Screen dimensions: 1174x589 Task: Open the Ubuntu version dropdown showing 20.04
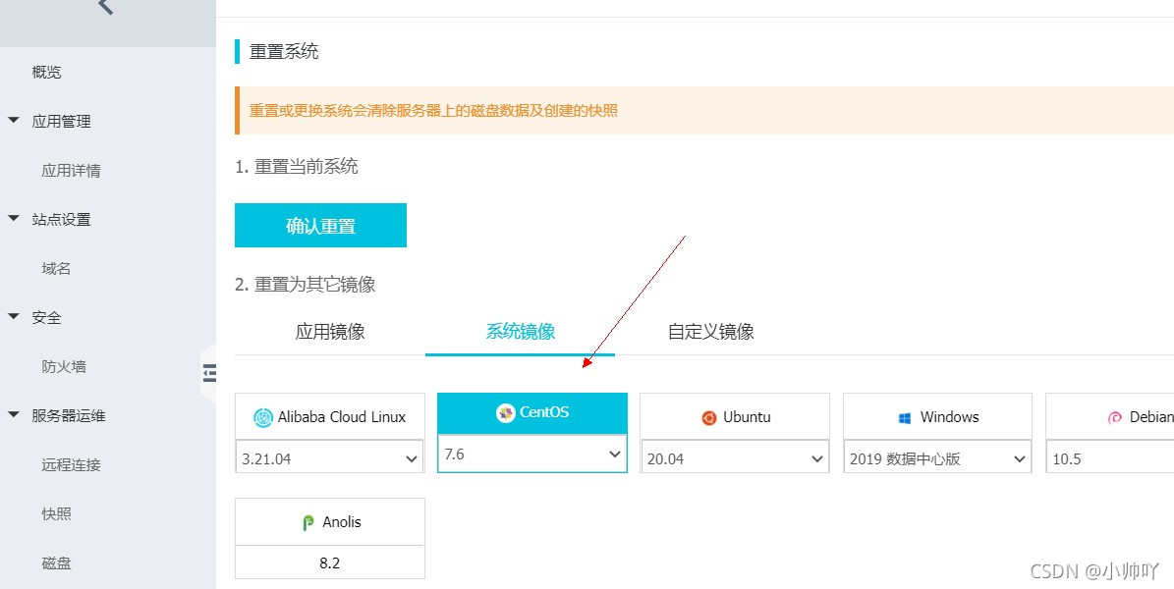click(734, 457)
